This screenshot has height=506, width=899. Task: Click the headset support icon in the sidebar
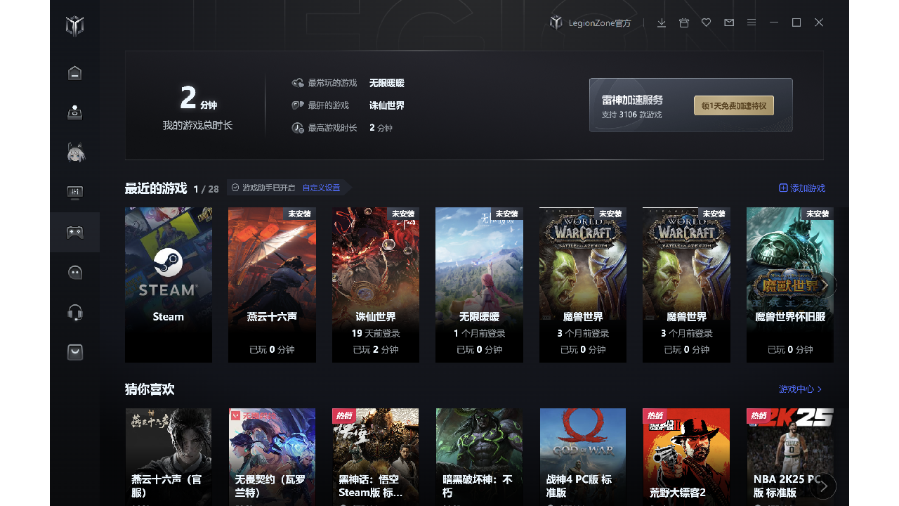[x=74, y=312]
